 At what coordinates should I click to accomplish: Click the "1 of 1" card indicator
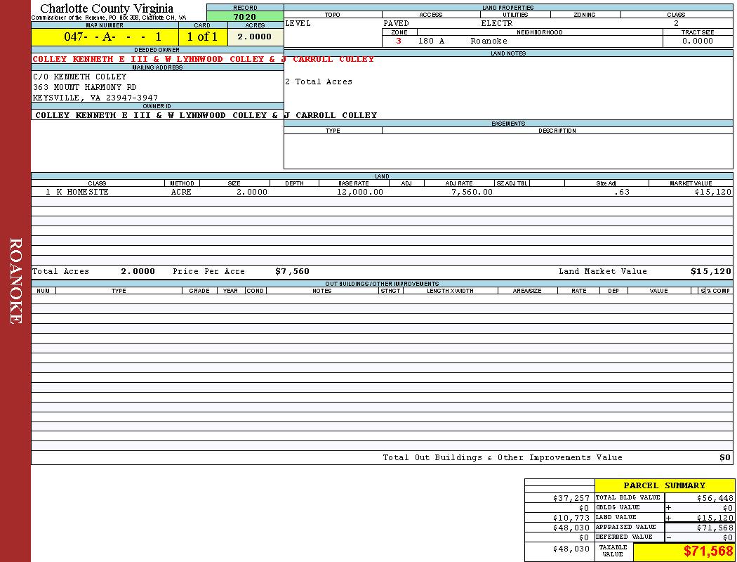pos(202,37)
